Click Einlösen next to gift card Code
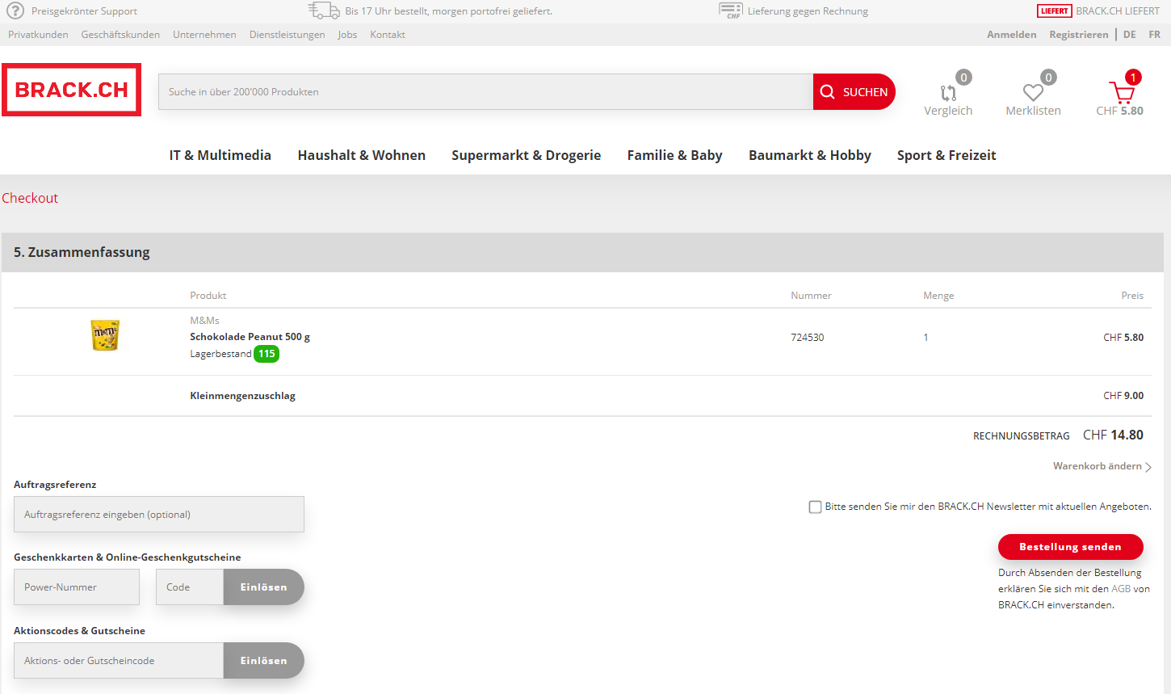The height and width of the screenshot is (694, 1171). pos(263,587)
